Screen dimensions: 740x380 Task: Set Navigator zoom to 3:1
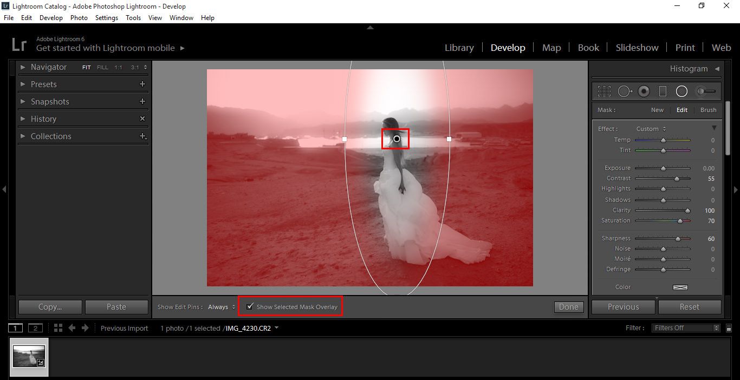click(135, 68)
